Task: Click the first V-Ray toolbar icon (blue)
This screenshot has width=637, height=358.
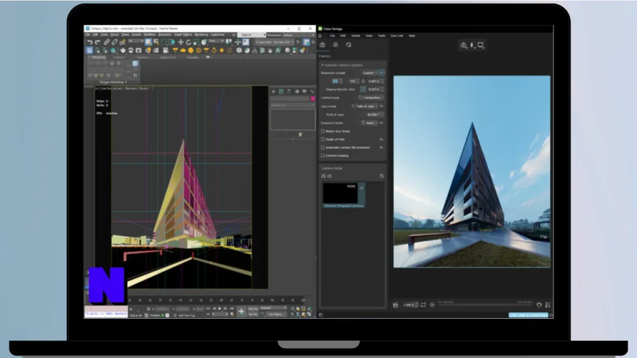Action: 90,50
